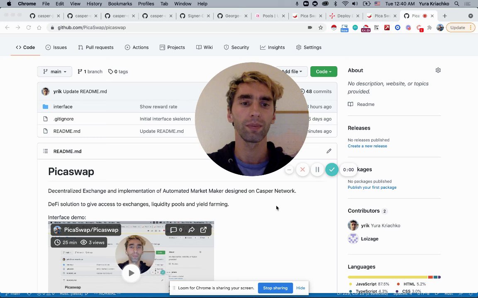
Task: Open the Actions tab
Action: [137, 48]
